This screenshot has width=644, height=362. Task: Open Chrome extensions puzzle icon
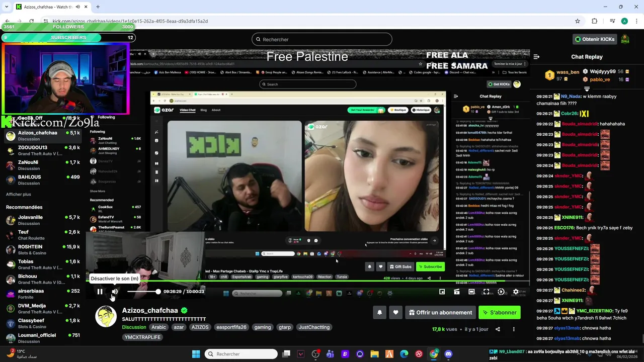[x=594, y=21]
